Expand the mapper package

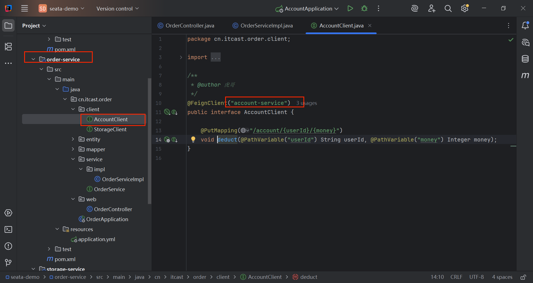(73, 149)
